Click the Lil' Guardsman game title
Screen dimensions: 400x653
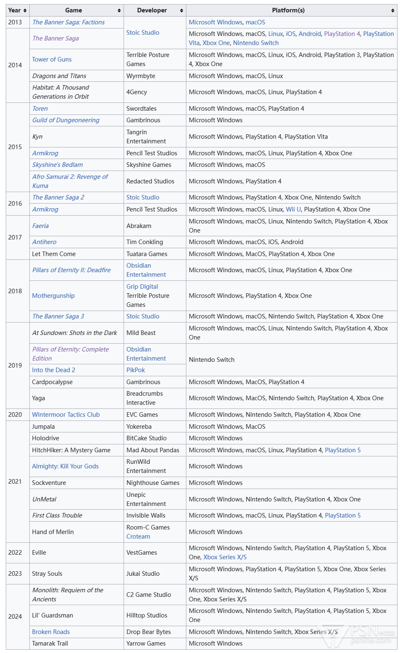[52, 615]
